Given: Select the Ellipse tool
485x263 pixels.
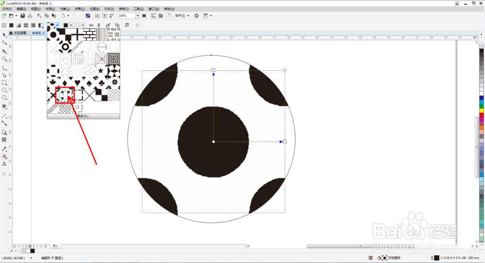Looking at the screenshot, I should (x=4, y=90).
